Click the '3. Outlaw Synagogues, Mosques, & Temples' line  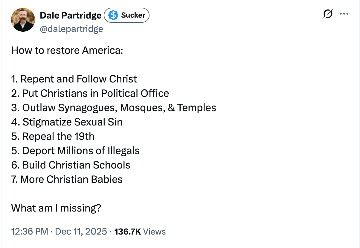[x=114, y=108]
